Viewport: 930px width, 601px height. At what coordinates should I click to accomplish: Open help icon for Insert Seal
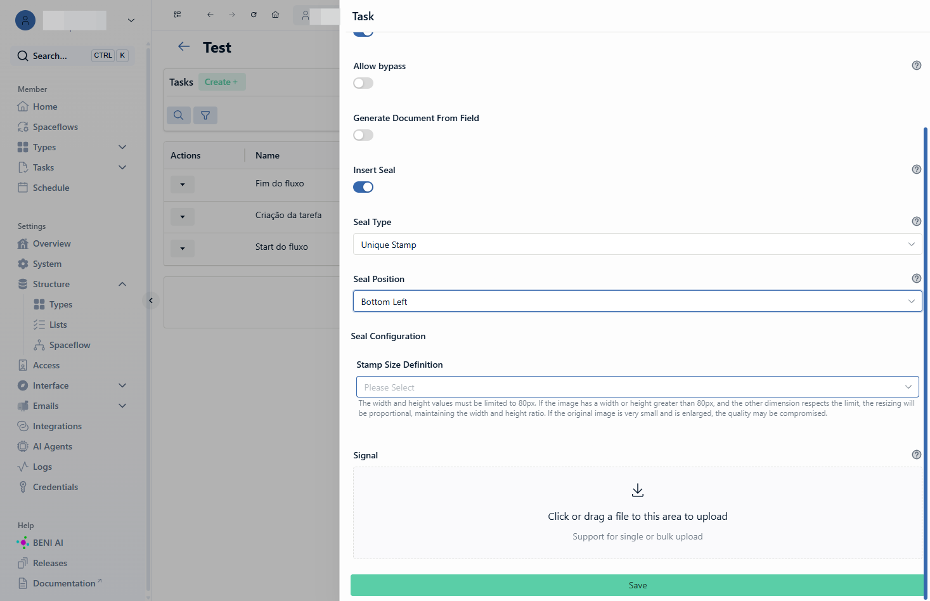[x=917, y=169]
